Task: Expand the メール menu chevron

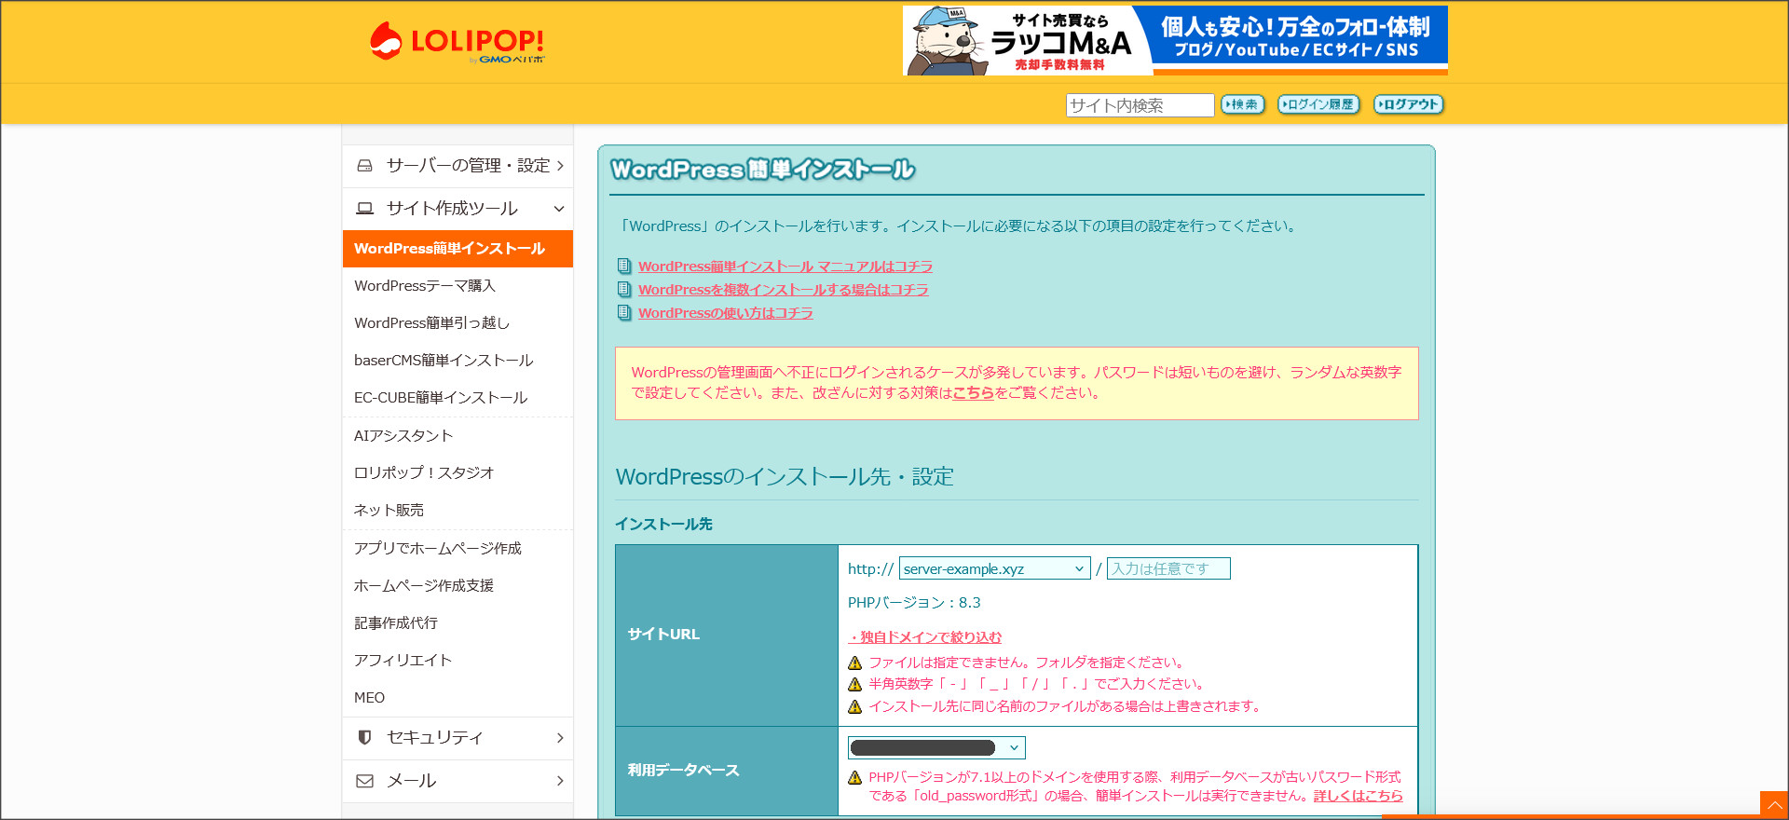Action: click(x=560, y=781)
